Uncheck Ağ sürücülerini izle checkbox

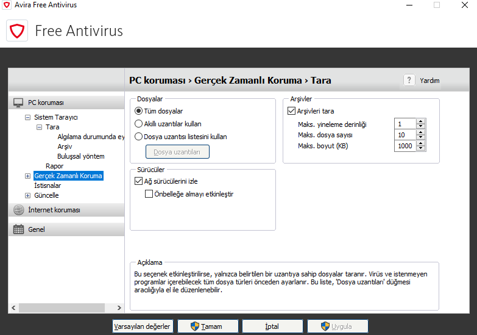(x=138, y=181)
